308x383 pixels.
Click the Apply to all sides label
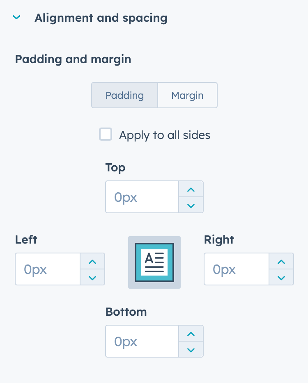164,135
